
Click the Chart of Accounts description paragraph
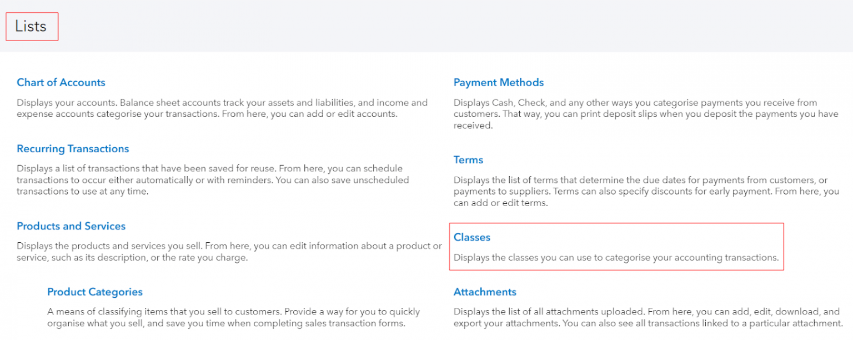[222, 108]
